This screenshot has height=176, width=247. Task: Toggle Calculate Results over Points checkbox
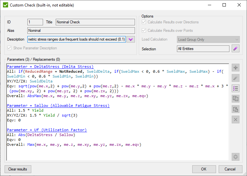pos(144,31)
